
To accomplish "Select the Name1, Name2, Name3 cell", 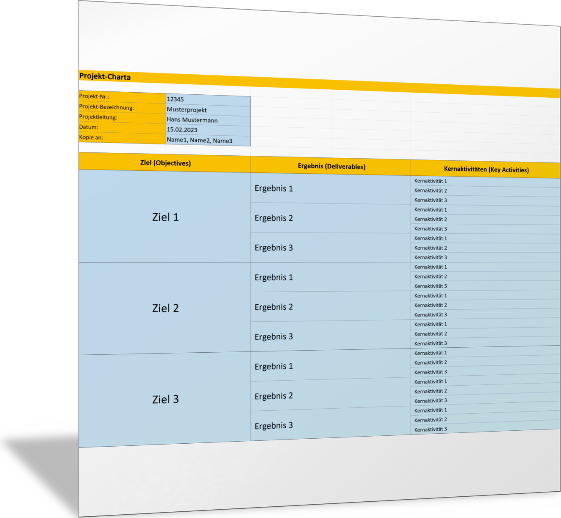I will pos(208,140).
